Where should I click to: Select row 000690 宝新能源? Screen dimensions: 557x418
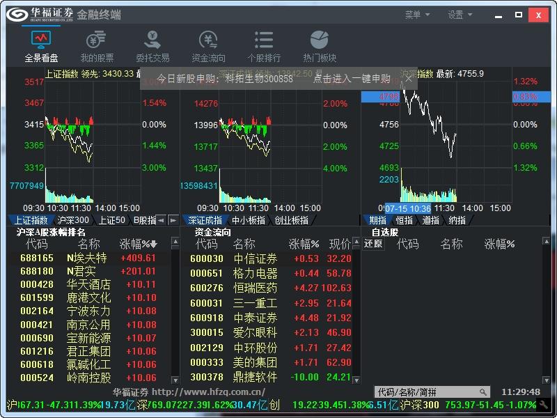[90, 338]
